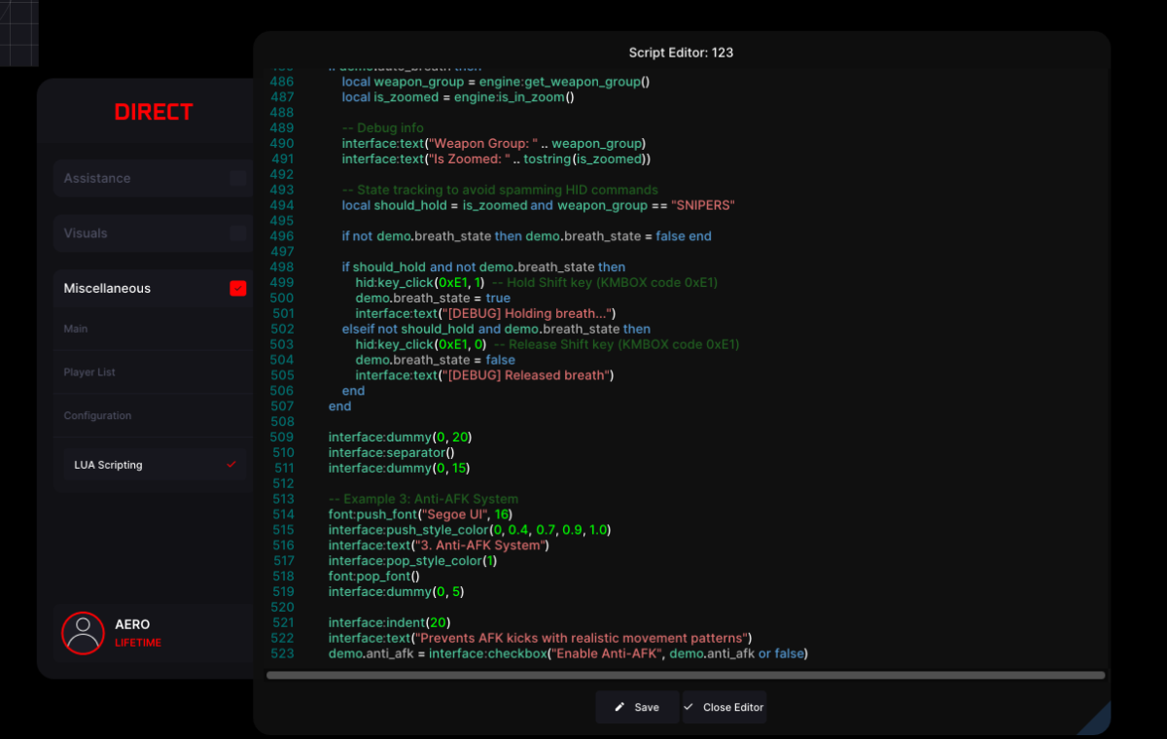
Task: Open the Main menu item
Action: pos(76,329)
